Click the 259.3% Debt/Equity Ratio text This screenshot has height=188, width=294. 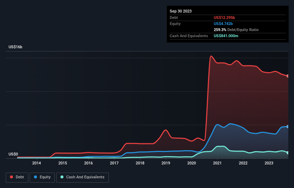pyautogui.click(x=236, y=30)
